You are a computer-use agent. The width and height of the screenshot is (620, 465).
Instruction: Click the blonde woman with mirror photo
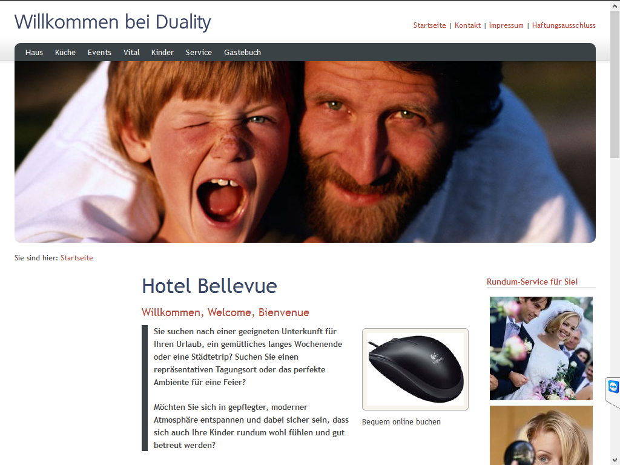click(541, 435)
